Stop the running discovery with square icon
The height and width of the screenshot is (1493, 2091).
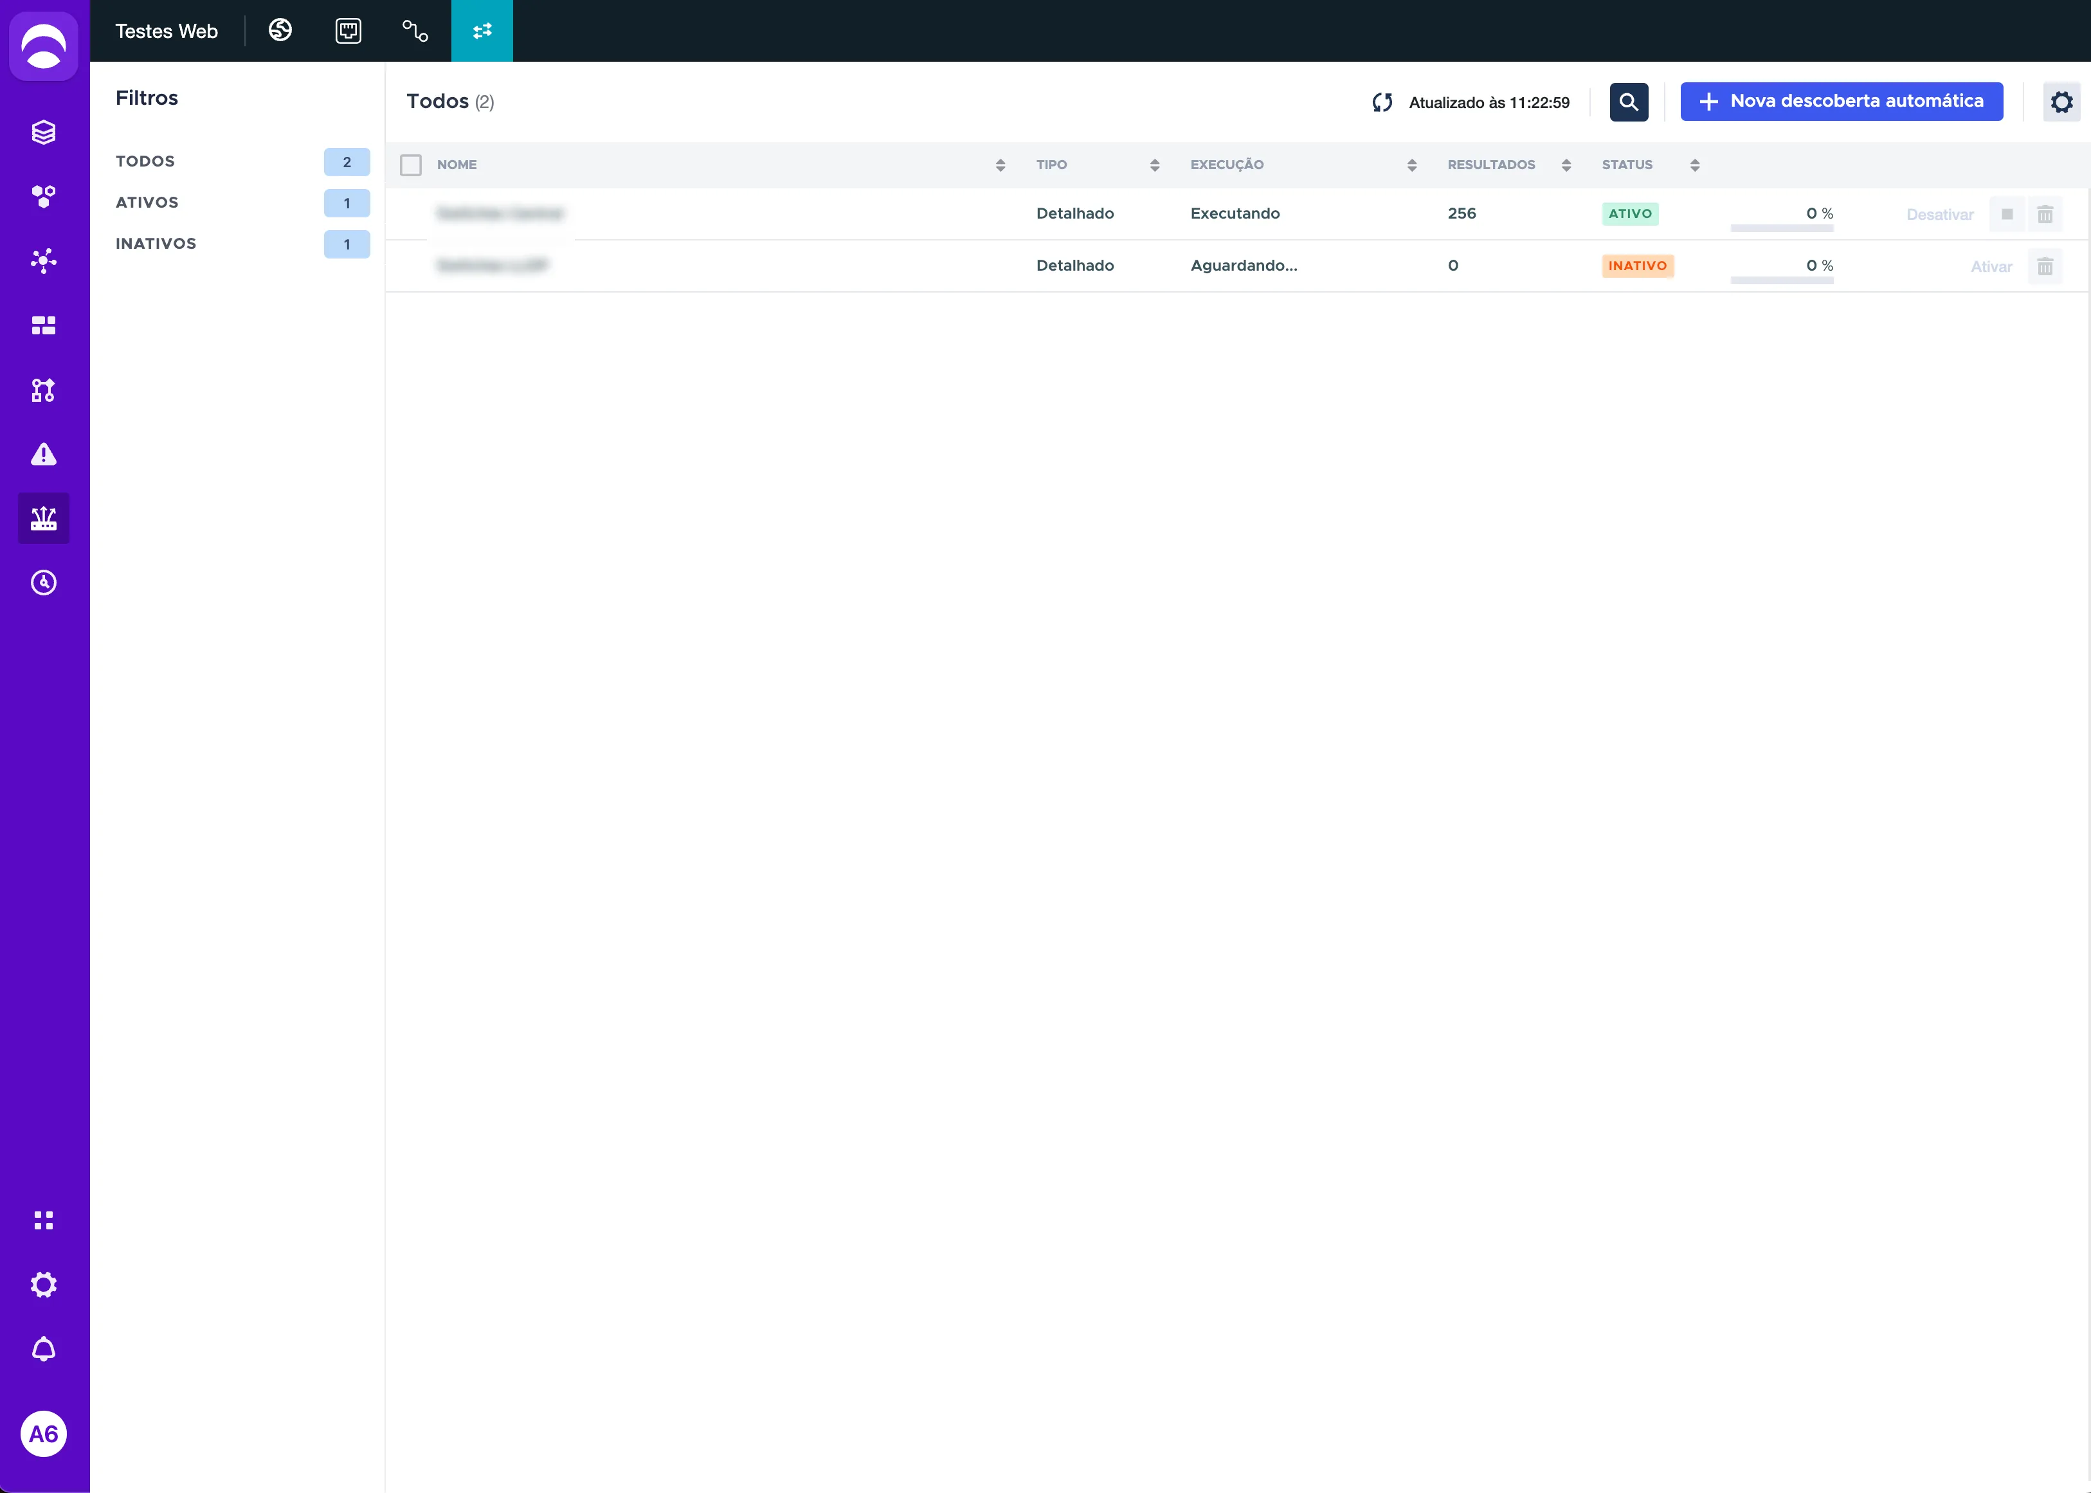2006,214
